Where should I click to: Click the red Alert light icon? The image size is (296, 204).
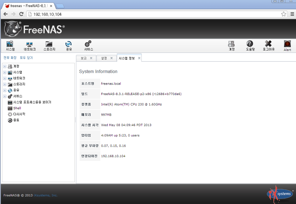coord(287,46)
